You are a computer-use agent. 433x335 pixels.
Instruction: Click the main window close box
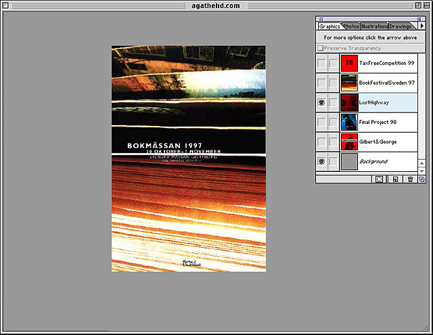pos(5,5)
